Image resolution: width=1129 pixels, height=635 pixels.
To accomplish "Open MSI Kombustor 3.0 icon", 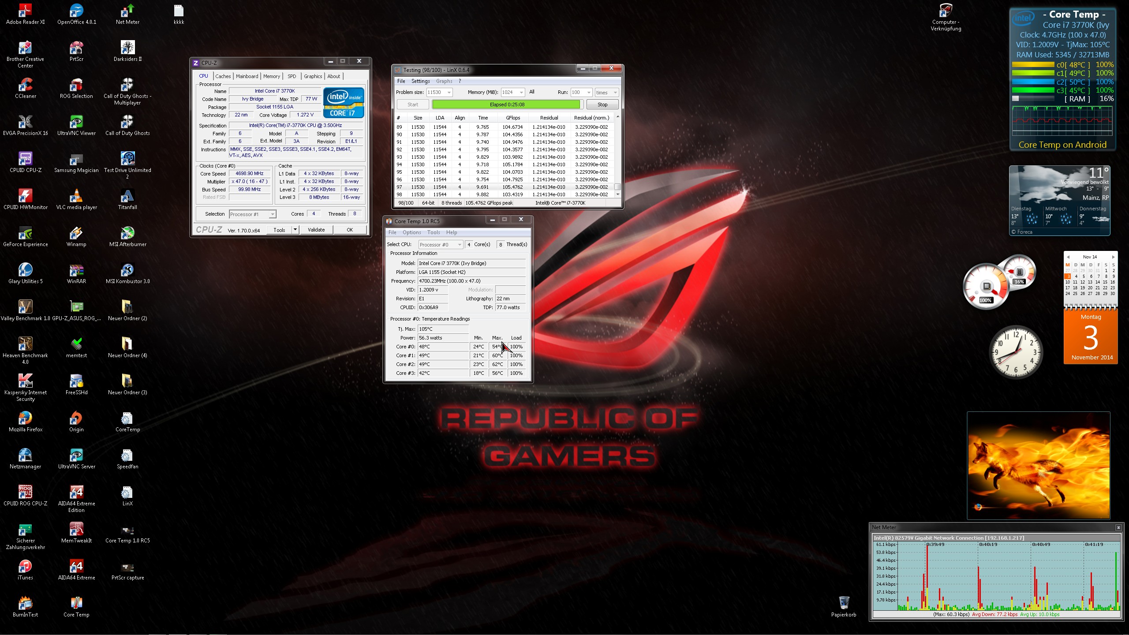I will tap(127, 273).
